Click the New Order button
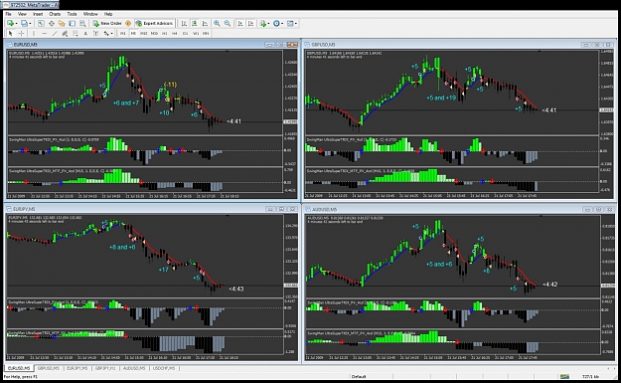 (x=107, y=24)
